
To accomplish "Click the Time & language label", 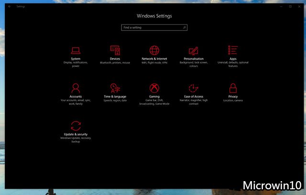I will pyautogui.click(x=115, y=97).
